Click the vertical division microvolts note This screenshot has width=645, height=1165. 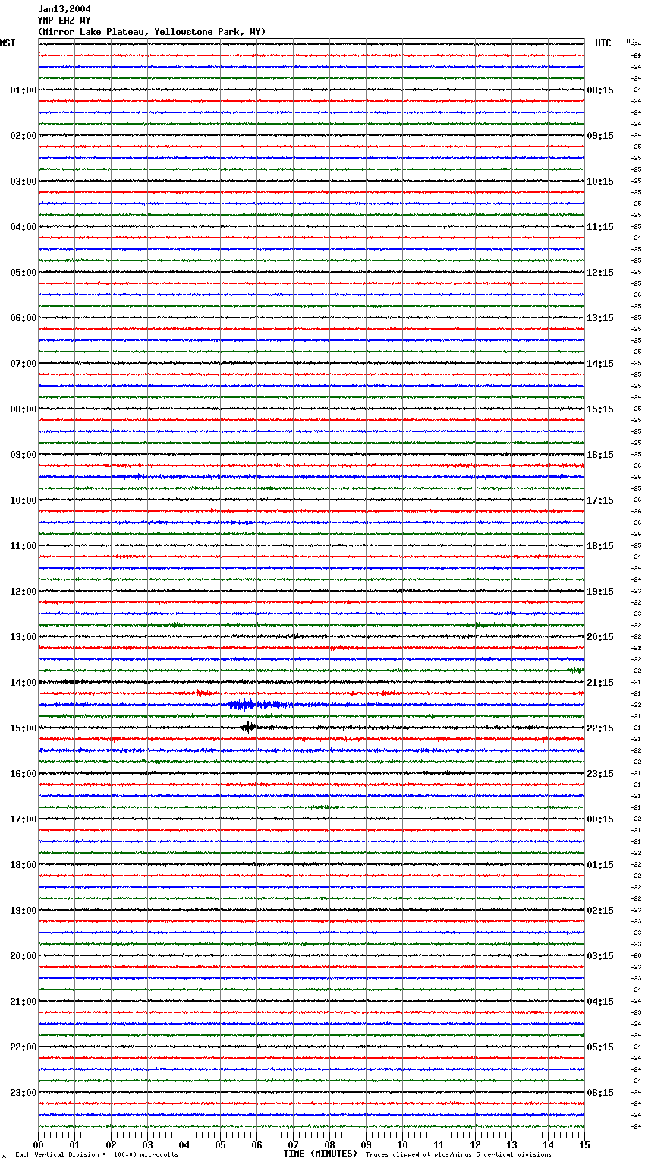[x=96, y=1155]
